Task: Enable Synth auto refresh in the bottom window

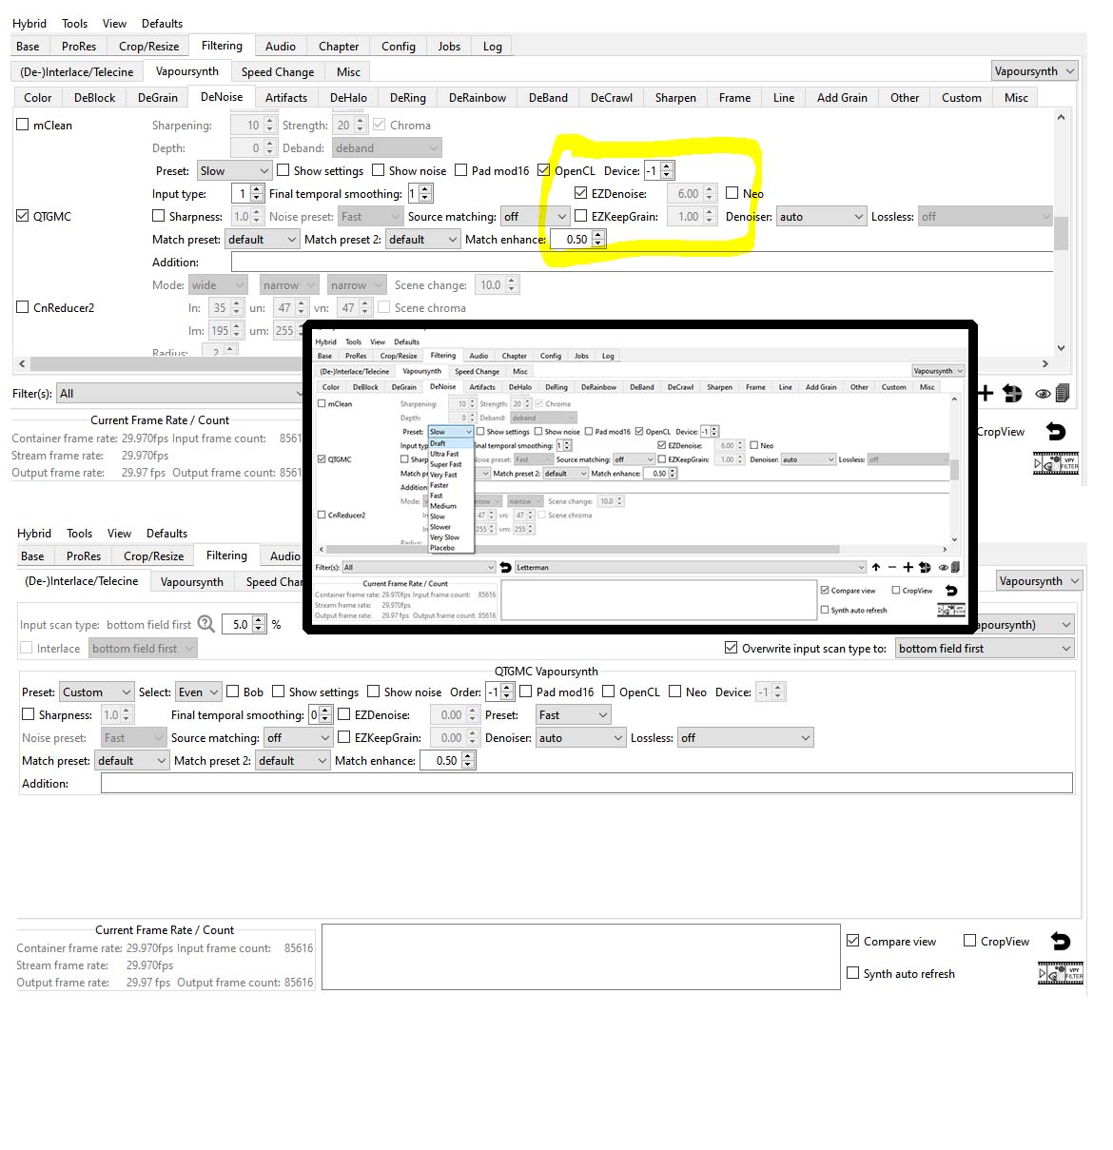Action: [x=853, y=973]
